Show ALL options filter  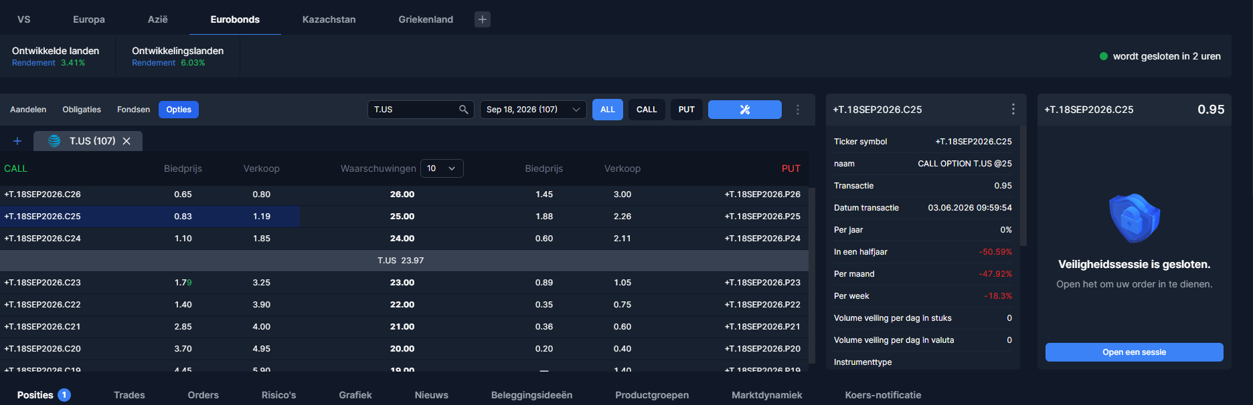click(608, 110)
